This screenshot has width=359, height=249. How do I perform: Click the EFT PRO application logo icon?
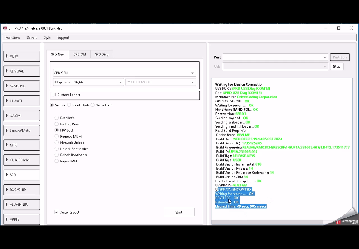click(x=5, y=28)
